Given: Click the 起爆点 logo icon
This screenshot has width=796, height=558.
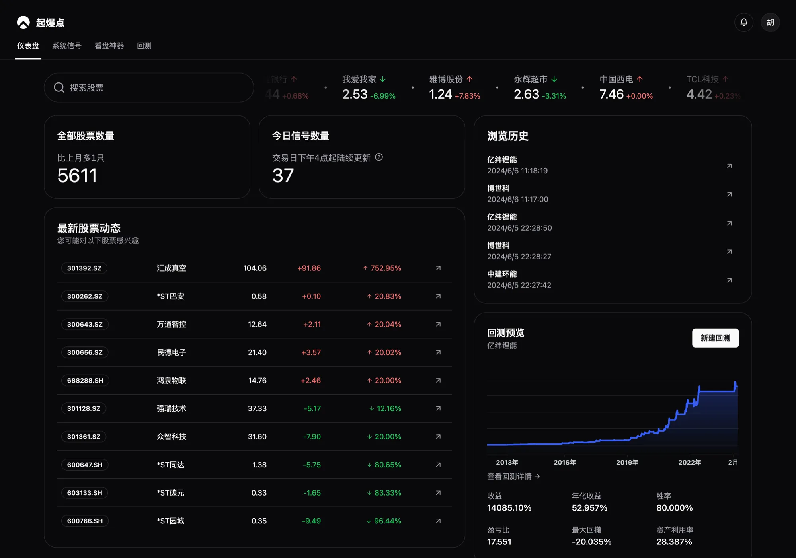Looking at the screenshot, I should [x=23, y=22].
